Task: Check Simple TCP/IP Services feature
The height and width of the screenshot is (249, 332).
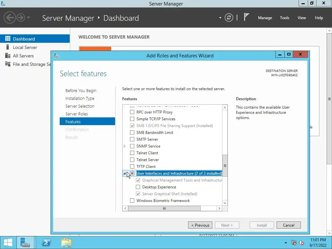Action: [132, 119]
